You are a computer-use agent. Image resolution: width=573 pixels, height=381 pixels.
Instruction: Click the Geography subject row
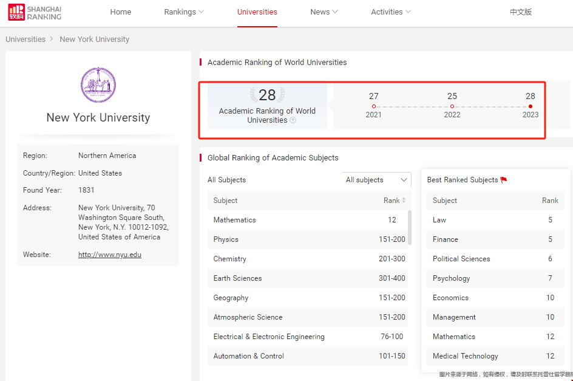(308, 298)
